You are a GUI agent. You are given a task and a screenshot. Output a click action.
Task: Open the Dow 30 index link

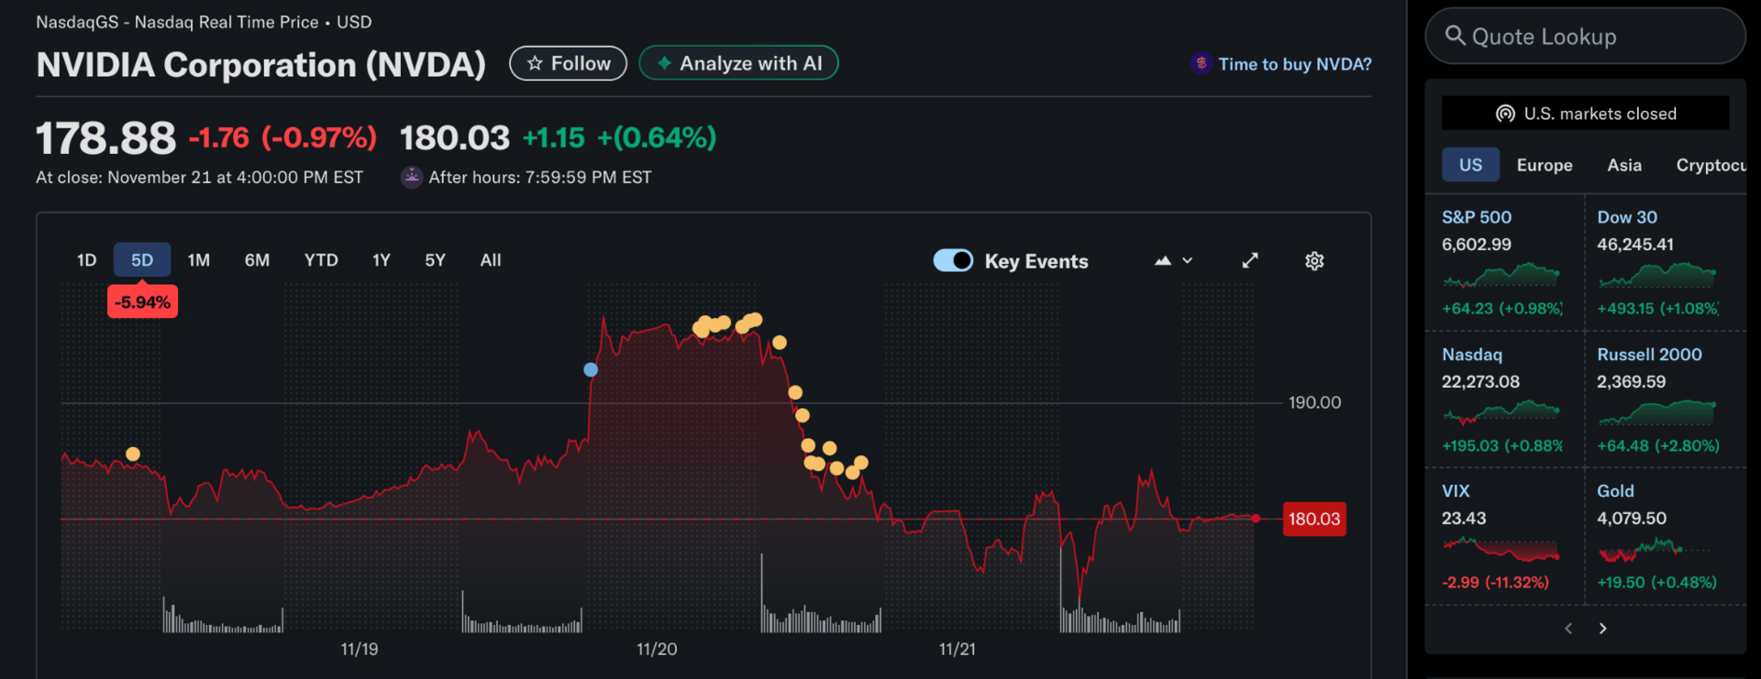pos(1627,217)
